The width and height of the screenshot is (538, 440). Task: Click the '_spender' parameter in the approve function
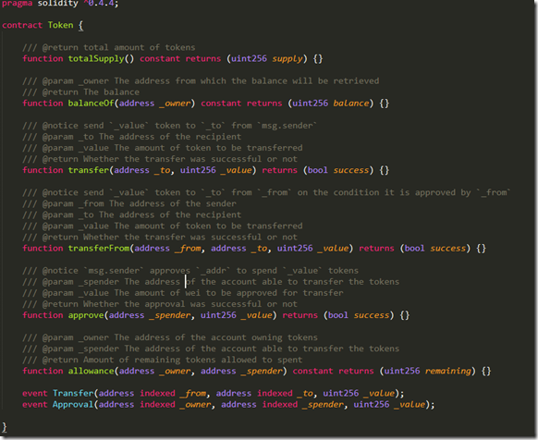169,315
